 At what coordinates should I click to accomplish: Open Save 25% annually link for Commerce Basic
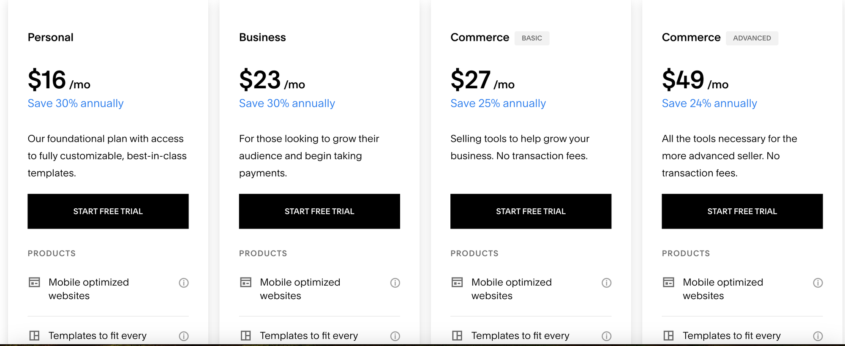pyautogui.click(x=498, y=103)
